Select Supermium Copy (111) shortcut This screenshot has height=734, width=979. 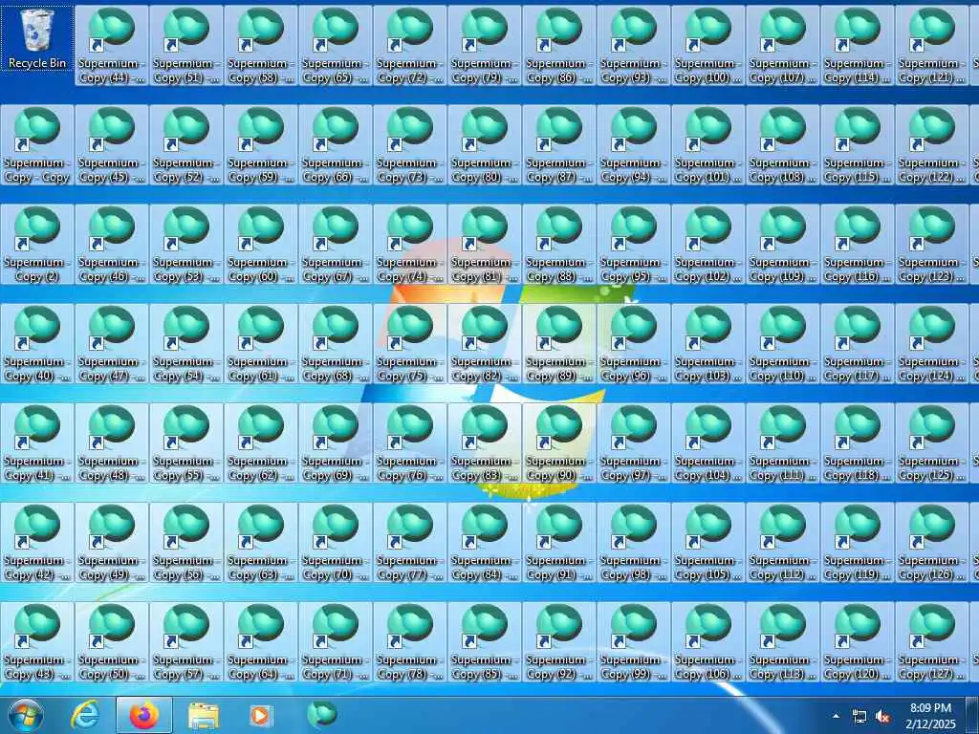coord(783,443)
